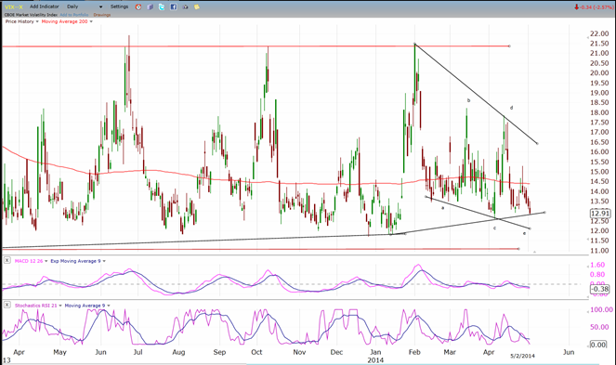This screenshot has height=365, width=616.
Task: Open the Add Indicator menu
Action: 45,7
